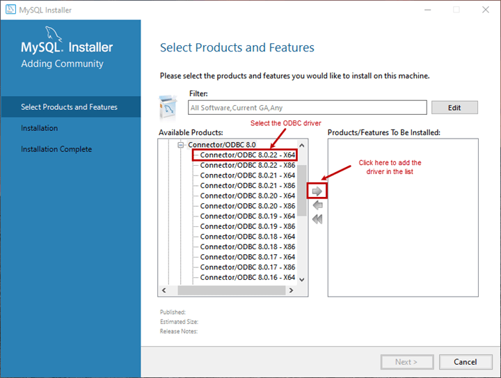Select Connector/ODBC 8.0.21 - X64
501x378 pixels.
point(247,175)
